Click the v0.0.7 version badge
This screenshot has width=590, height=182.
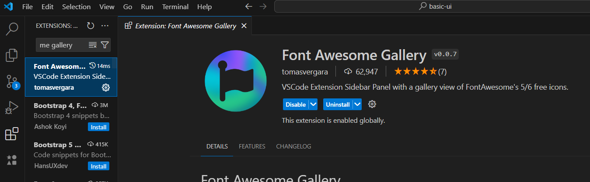coord(445,54)
